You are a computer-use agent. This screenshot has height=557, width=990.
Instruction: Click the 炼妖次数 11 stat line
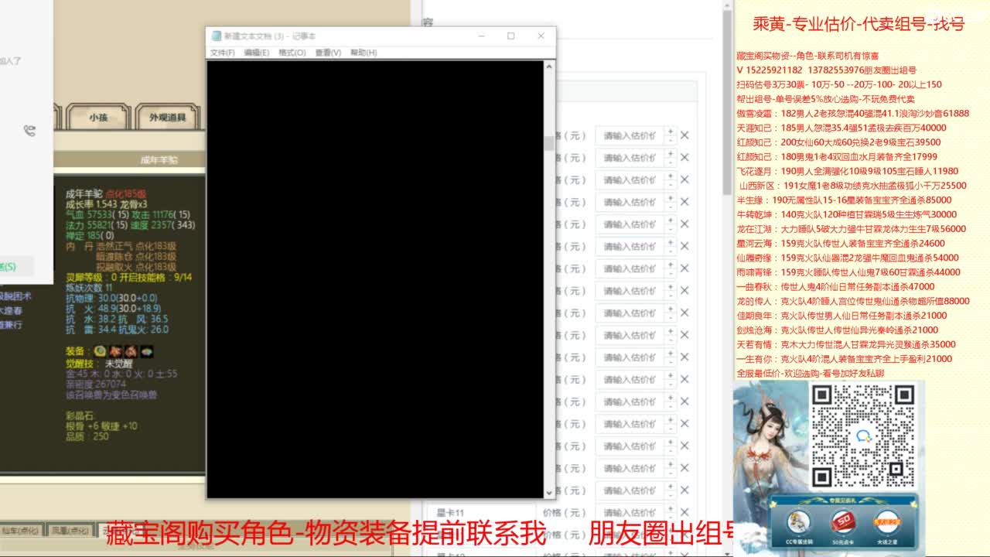[89, 287]
